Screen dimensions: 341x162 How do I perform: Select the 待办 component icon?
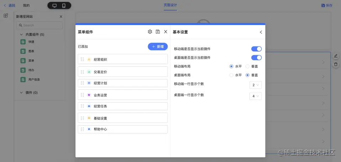click(23, 70)
